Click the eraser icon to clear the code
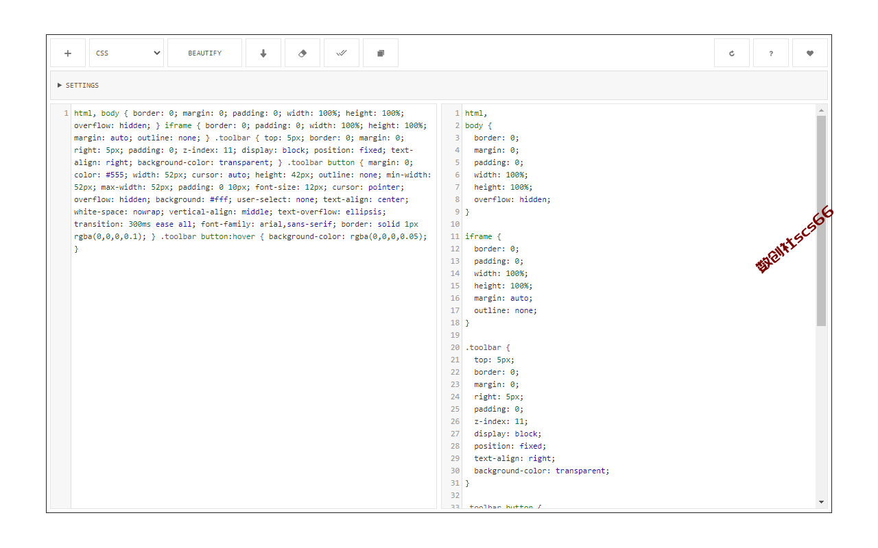Screen dimensions: 878x548 pos(302,53)
